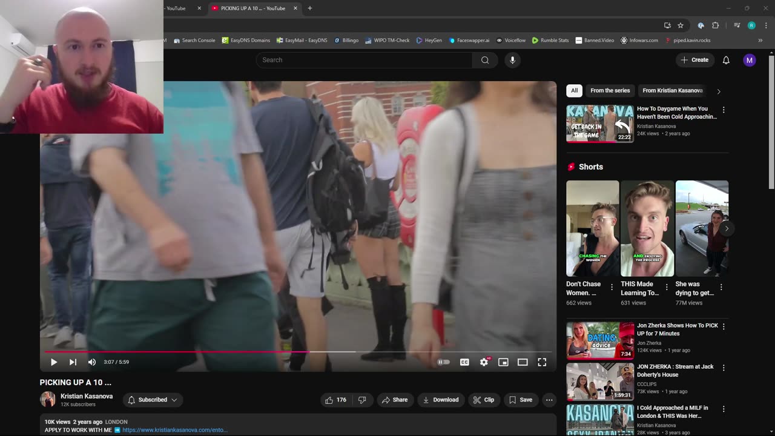This screenshot has width=775, height=436.
Task: Switch to miniplayer mode
Action: point(503,362)
